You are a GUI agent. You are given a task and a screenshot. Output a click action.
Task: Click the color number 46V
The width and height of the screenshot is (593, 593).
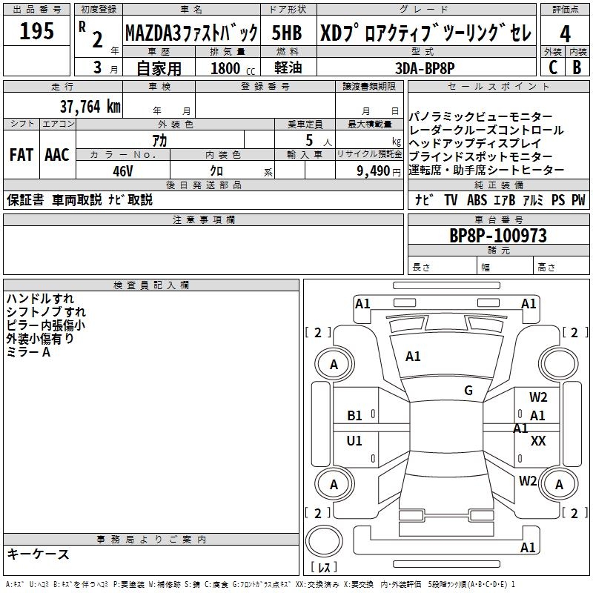(123, 170)
